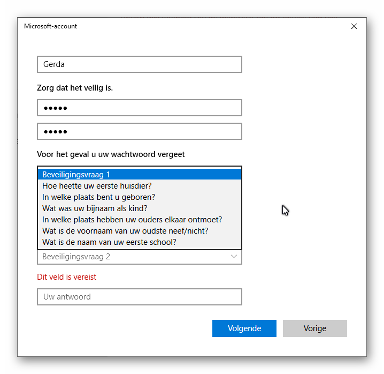Click the "Uw antwoord" answer field
384x374 pixels.
pos(139,297)
